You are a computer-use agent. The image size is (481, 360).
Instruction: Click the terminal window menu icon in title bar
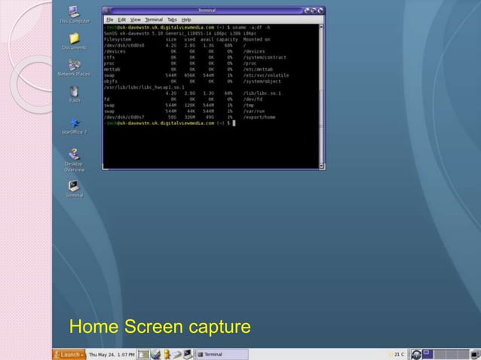(106, 11)
